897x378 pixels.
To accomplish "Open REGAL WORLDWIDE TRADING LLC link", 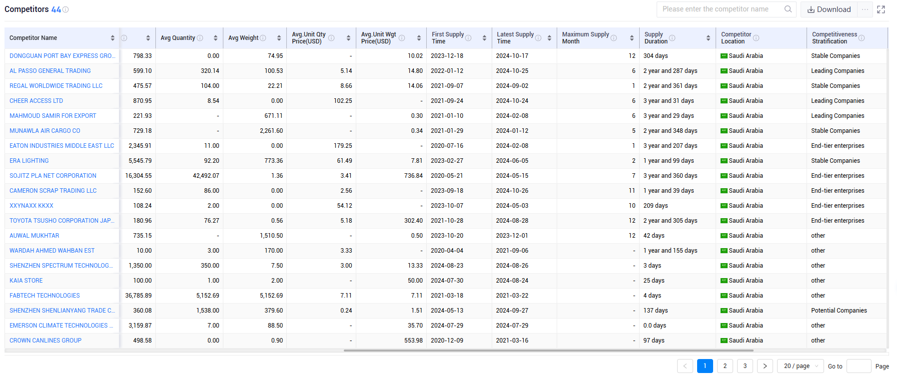I will [x=56, y=86].
